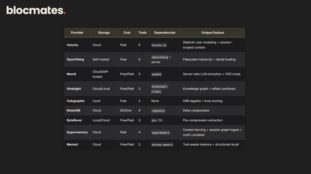The image size is (311, 174).
Task: Select the Holographic provider name
Action: 76,101
